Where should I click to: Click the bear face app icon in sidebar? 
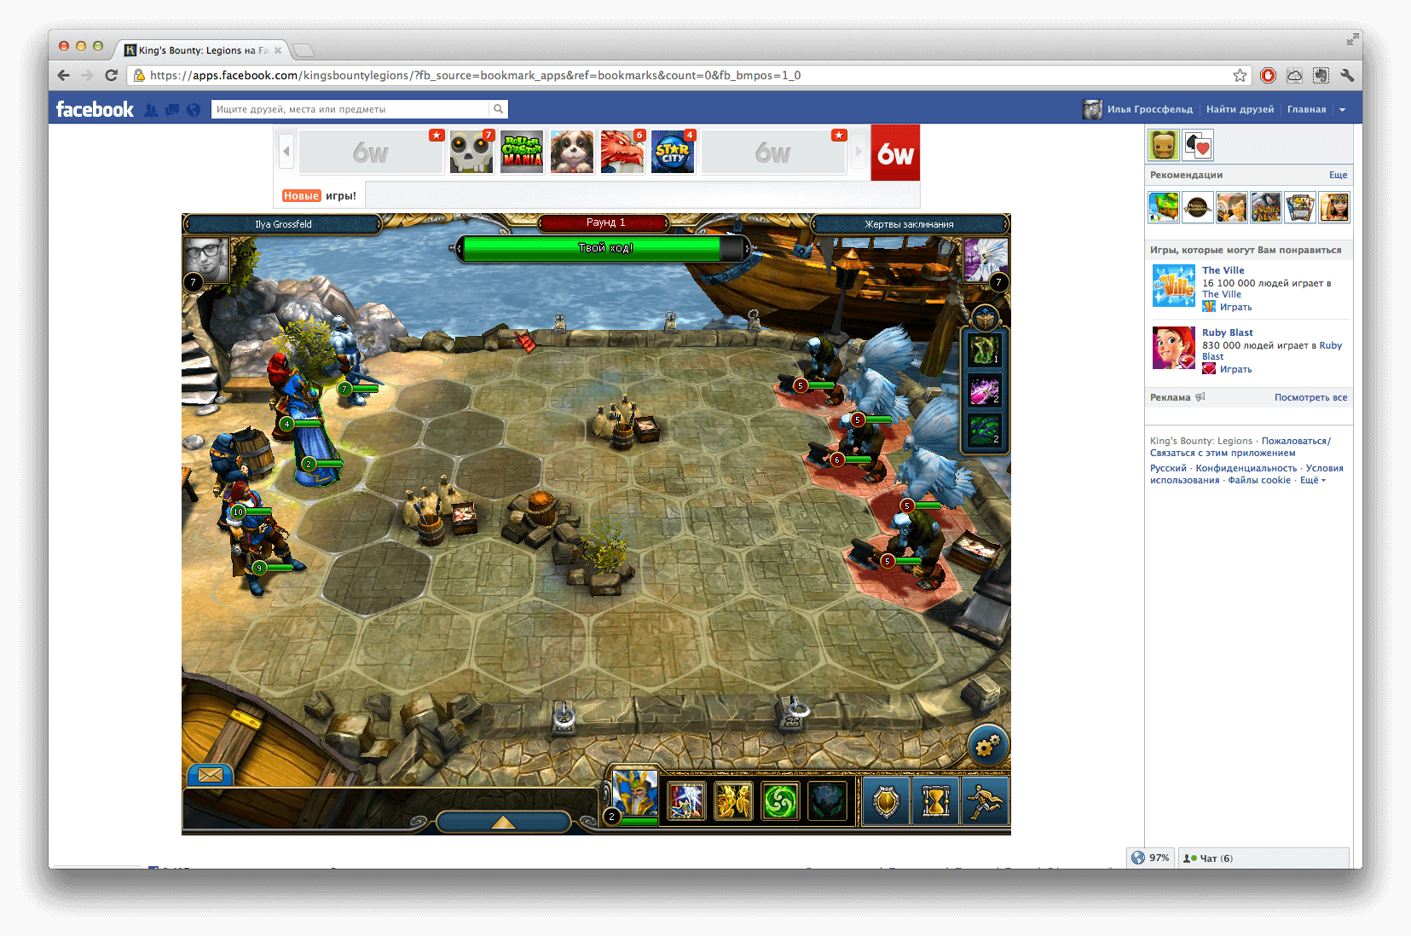1164,146
